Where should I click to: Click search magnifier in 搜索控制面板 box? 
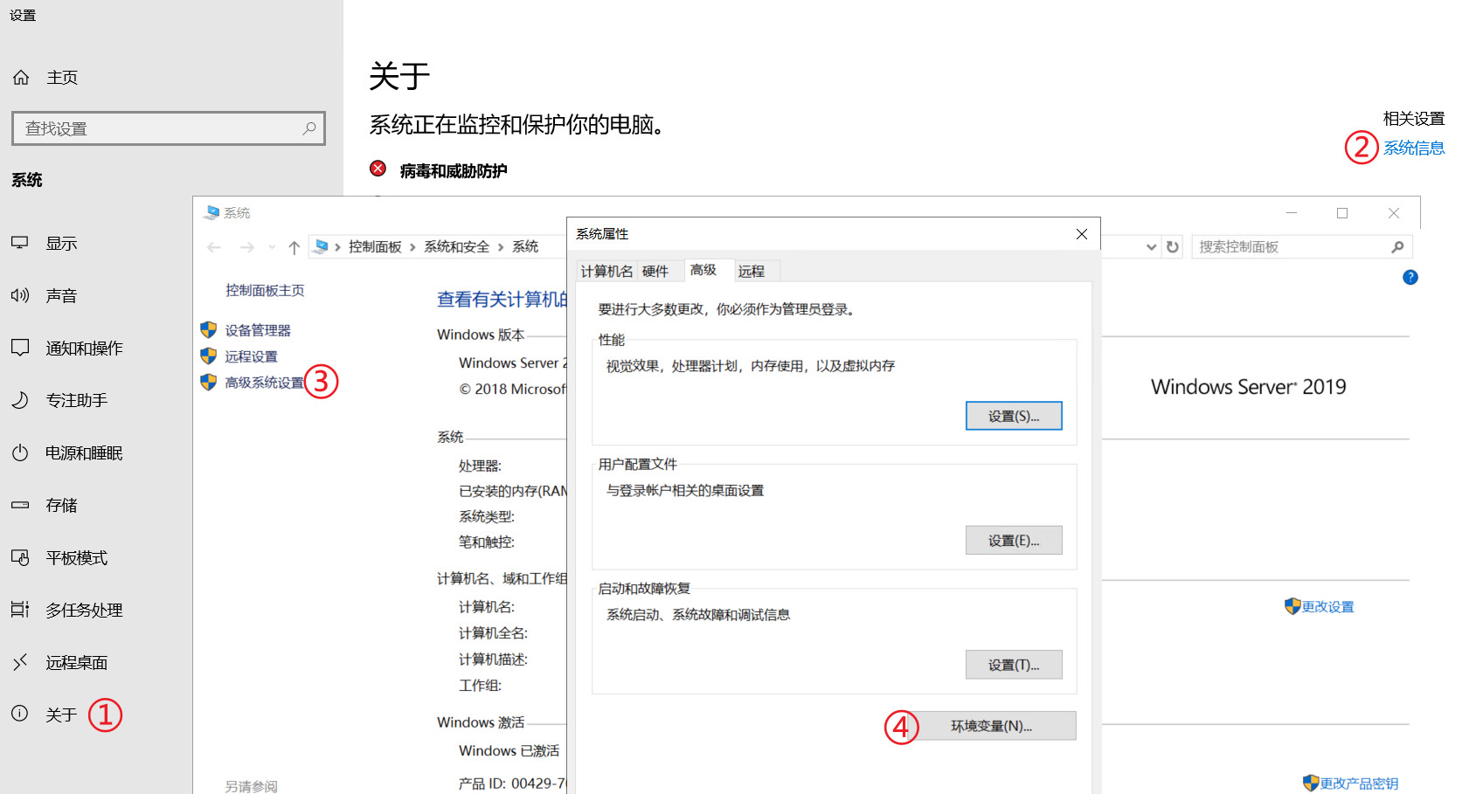point(1397,247)
